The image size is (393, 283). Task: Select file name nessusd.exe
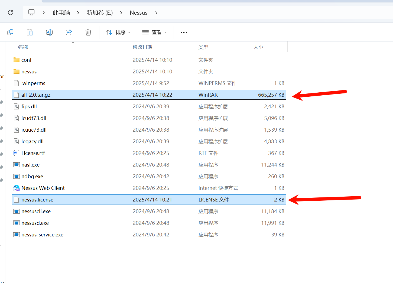coord(35,223)
